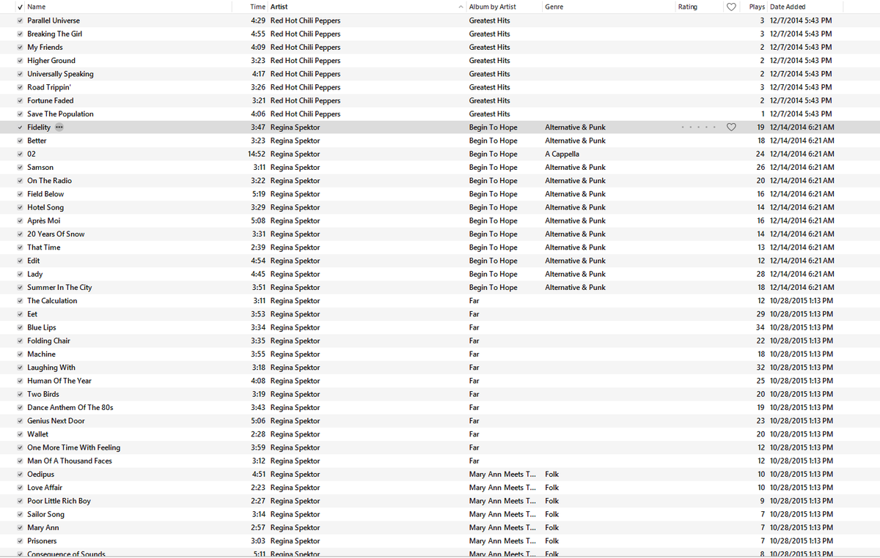Sort songs by the Time column
This screenshot has height=558, width=880.
coord(257,7)
